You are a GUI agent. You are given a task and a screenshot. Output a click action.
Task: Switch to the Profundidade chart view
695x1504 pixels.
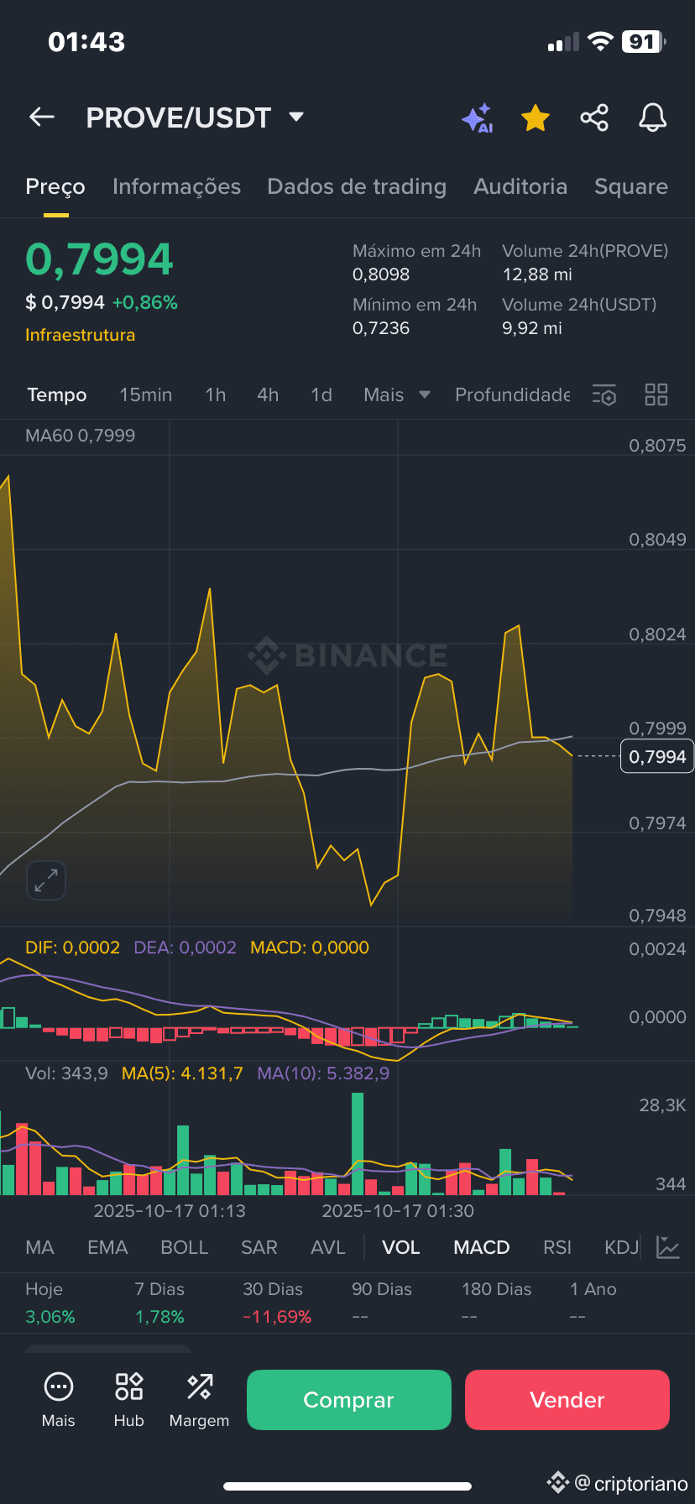[x=513, y=394]
